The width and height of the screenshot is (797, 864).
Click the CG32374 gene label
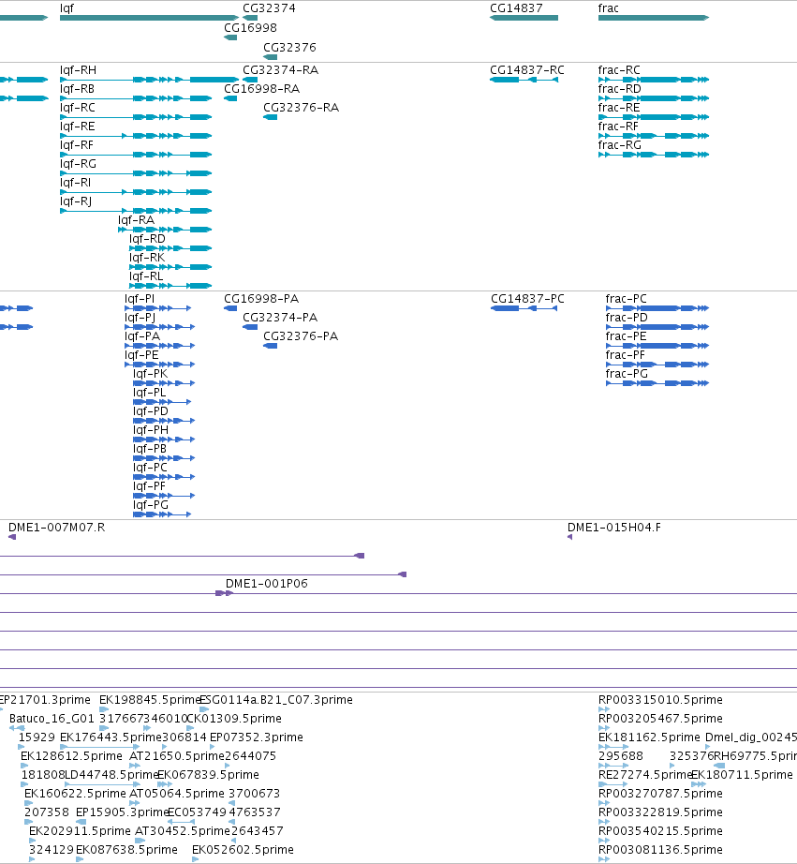269,8
